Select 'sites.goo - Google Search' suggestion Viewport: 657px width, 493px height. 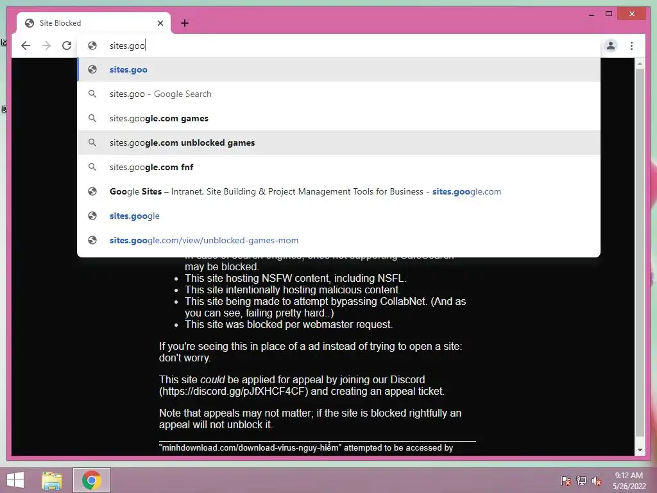[x=339, y=94]
